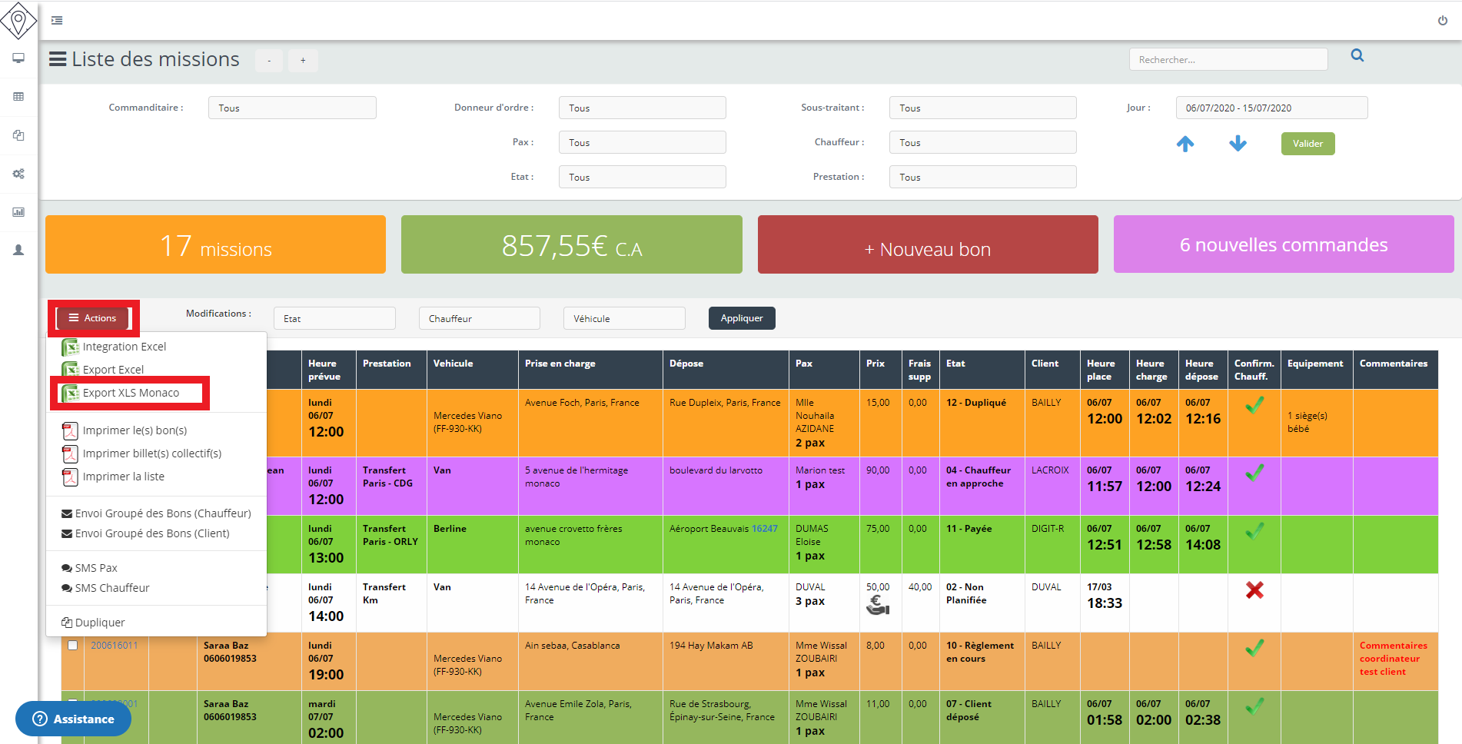Toggle the sidebar menu list icon
The height and width of the screenshot is (744, 1462).
click(x=57, y=21)
